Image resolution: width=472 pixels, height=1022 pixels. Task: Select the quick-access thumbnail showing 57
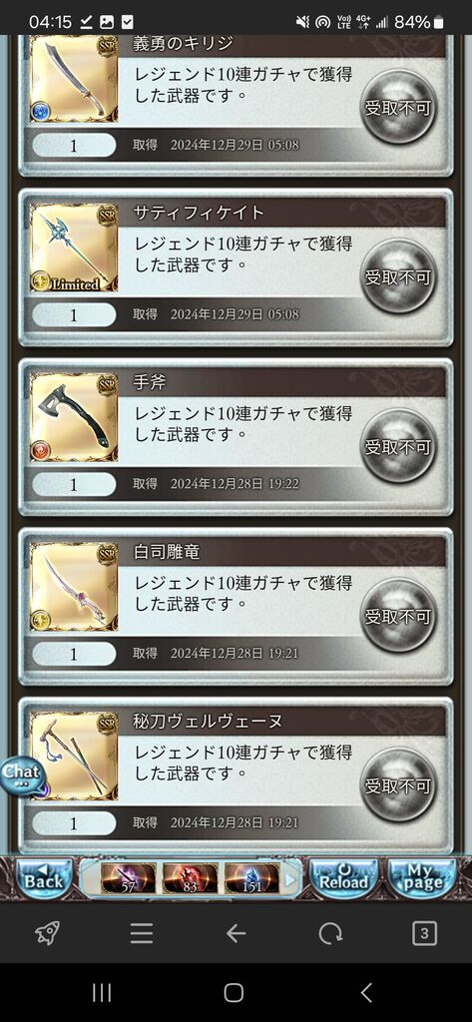[x=129, y=878]
